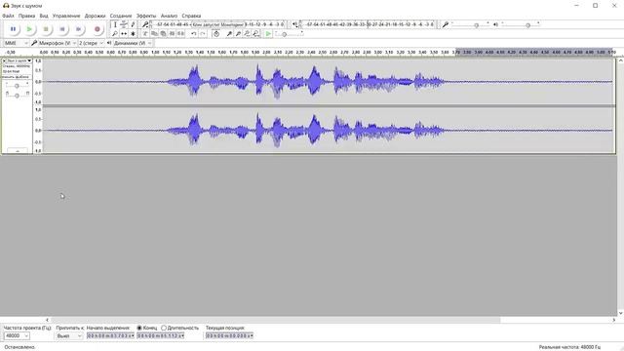Select the Selection (I-beam) tool

tap(115, 24)
